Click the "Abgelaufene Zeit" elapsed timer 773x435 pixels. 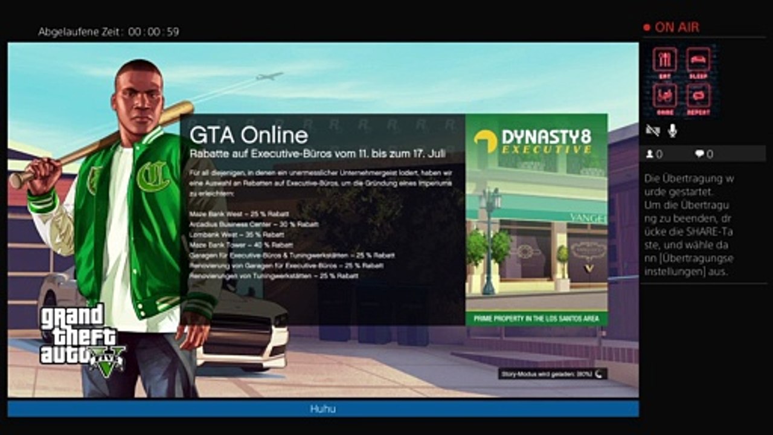[109, 31]
